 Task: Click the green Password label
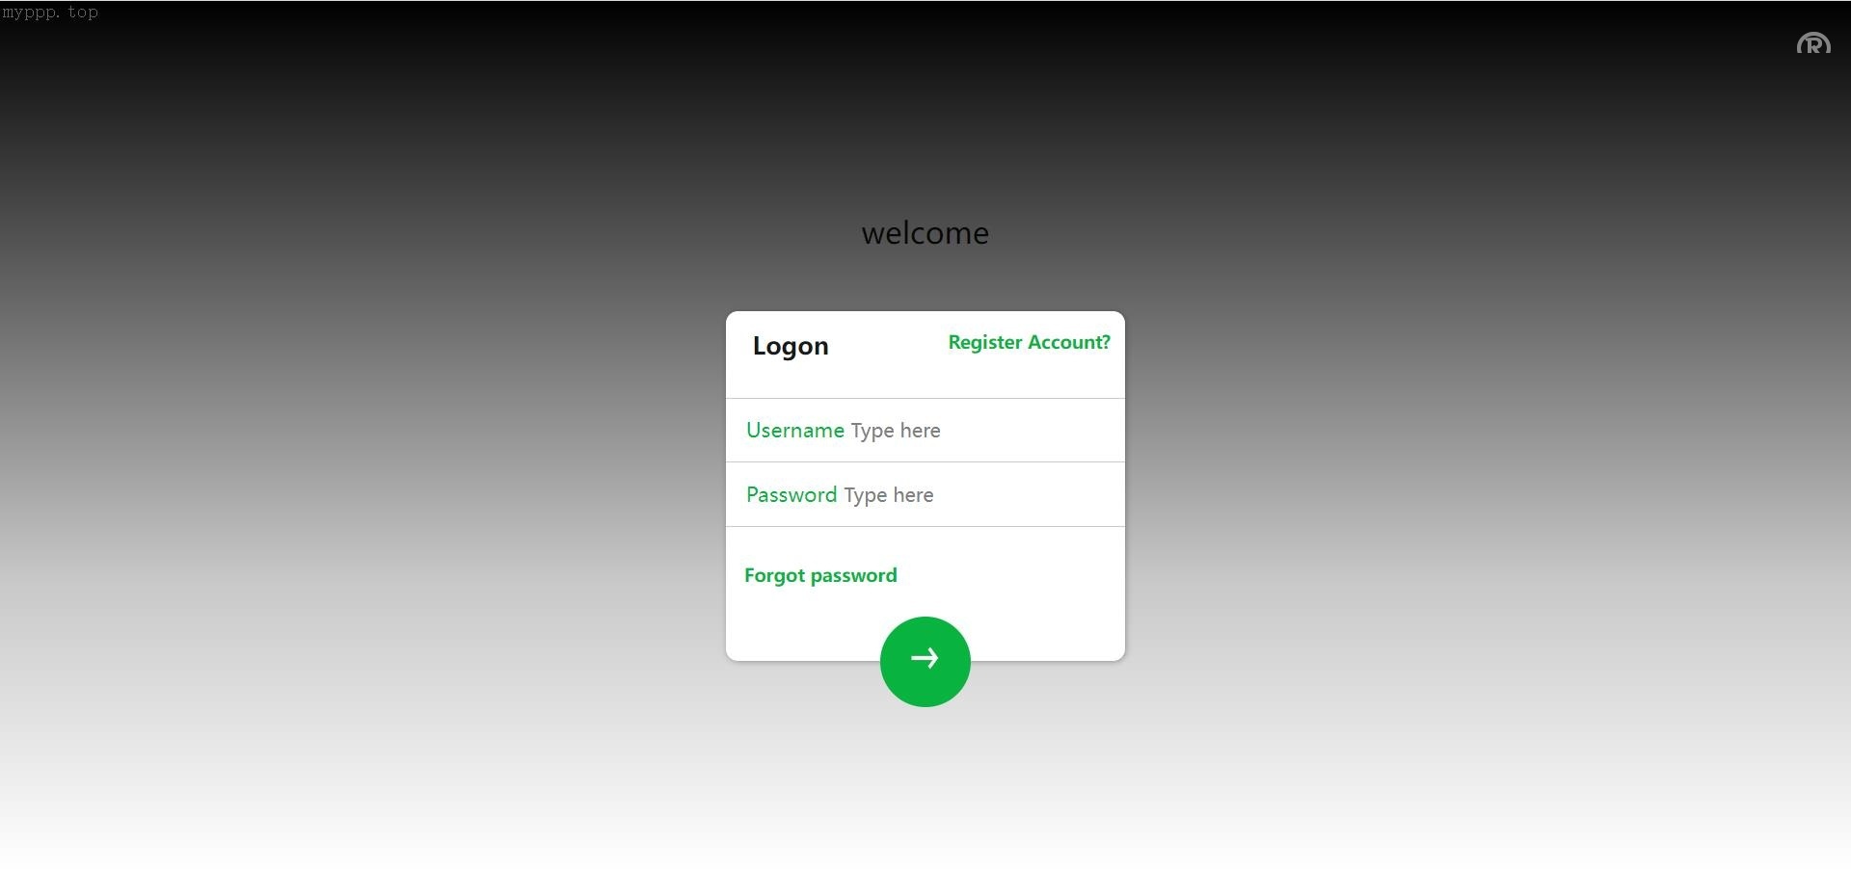click(791, 495)
